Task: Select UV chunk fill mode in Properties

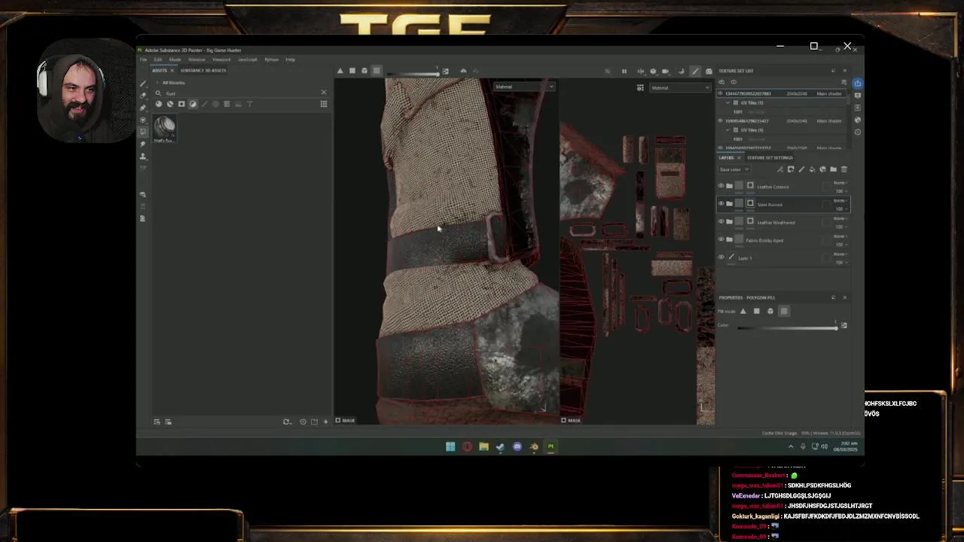Action: click(x=783, y=311)
